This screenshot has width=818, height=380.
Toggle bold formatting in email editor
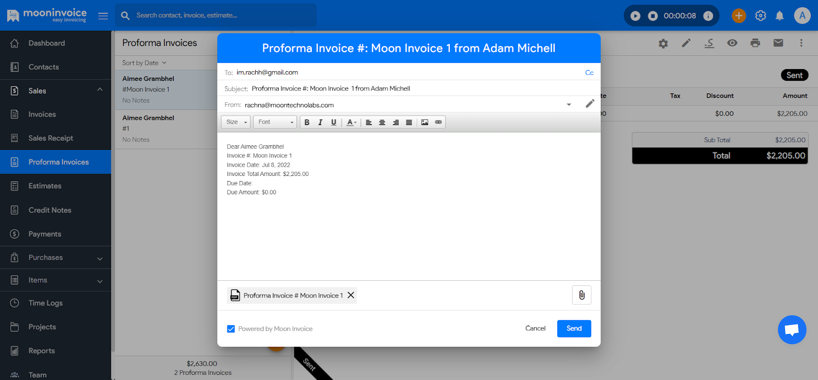[x=307, y=122]
